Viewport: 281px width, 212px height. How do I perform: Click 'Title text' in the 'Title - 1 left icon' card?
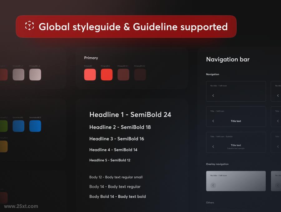point(236,121)
